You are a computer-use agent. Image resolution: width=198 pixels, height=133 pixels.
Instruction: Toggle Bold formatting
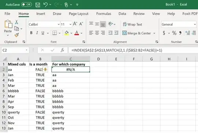click(31, 33)
